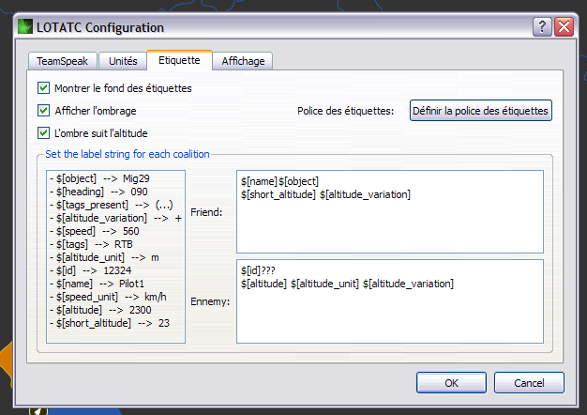Click inside the Ennemy label text field

(x=389, y=301)
